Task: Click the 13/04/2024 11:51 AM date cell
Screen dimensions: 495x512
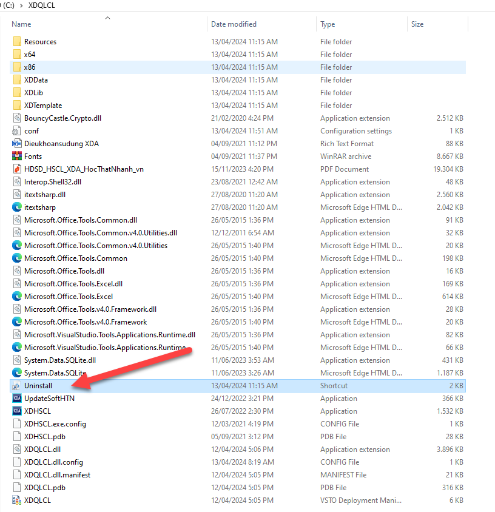Action: [x=244, y=131]
